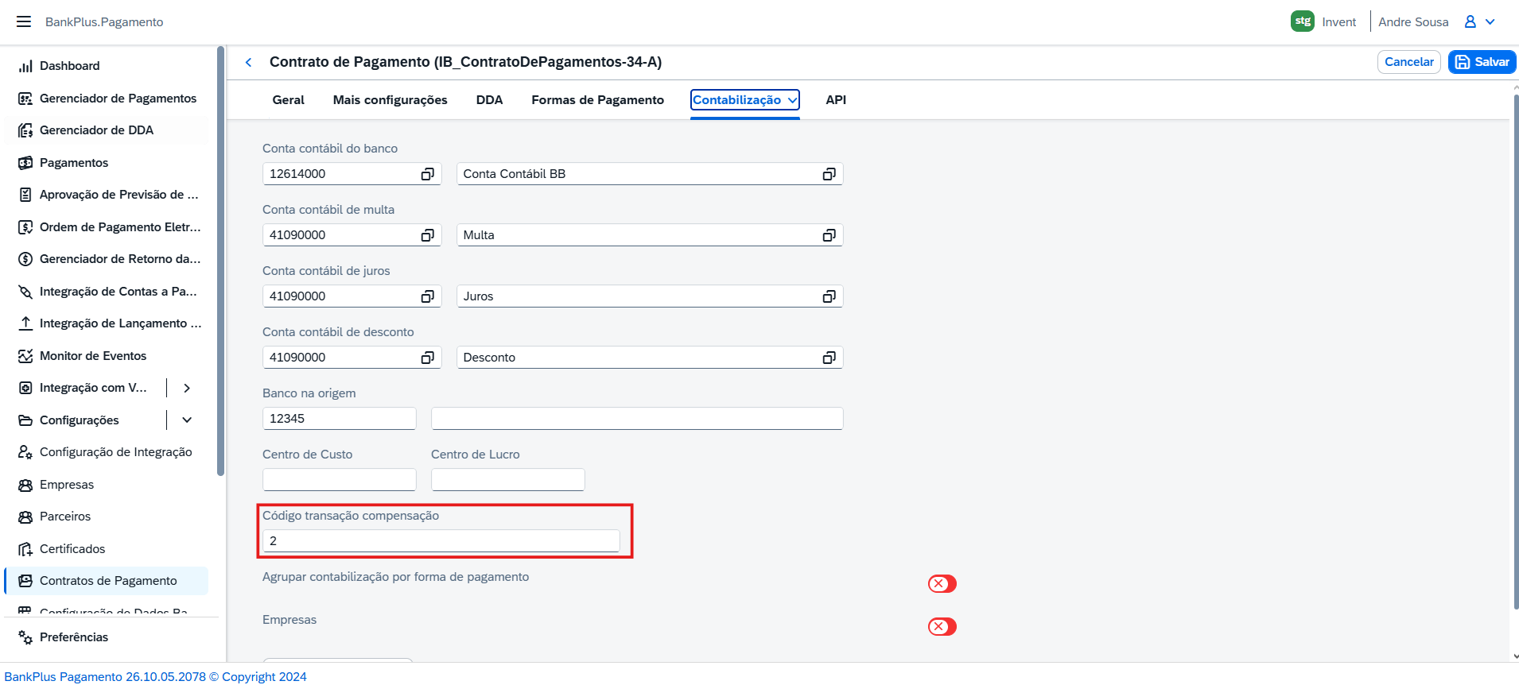Open value help for Conta Contábil BB
Viewport: 1519px width, 685px height.
(829, 174)
